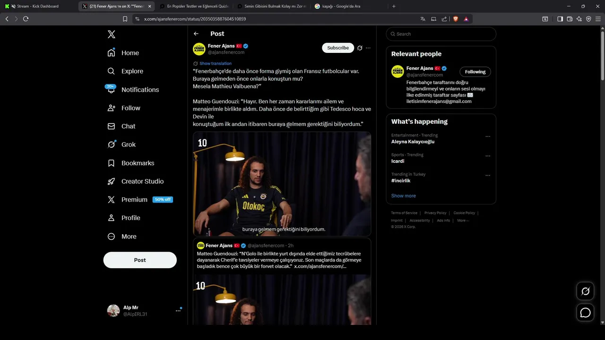605x340 pixels.
Task: Open post options three-dot menu
Action: point(368,48)
